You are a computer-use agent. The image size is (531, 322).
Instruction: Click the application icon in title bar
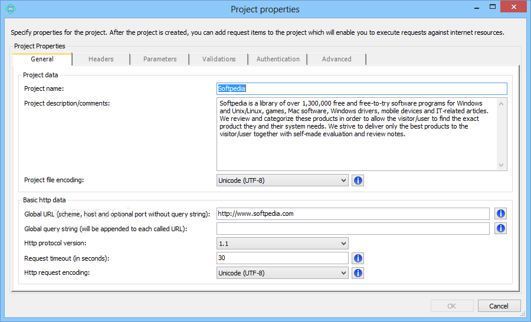11,9
